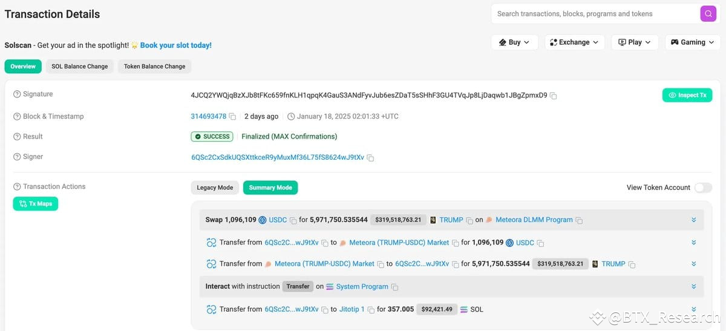Expand the Swap action row chevron
The height and width of the screenshot is (331, 726).
[694, 220]
